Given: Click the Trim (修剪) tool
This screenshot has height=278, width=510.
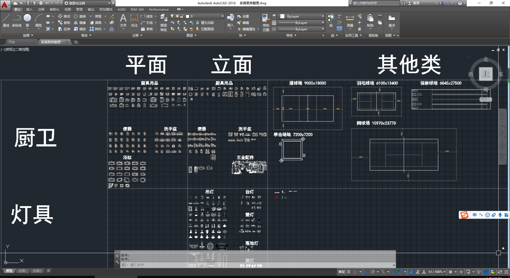Looking at the screenshot, I should [x=95, y=16].
